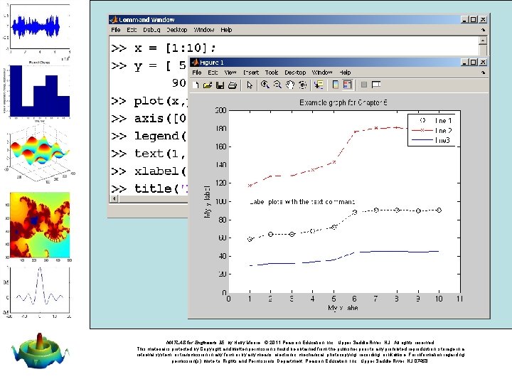Open Help menu in Figure 1 window
The width and height of the screenshot is (512, 384).
pyautogui.click(x=345, y=73)
